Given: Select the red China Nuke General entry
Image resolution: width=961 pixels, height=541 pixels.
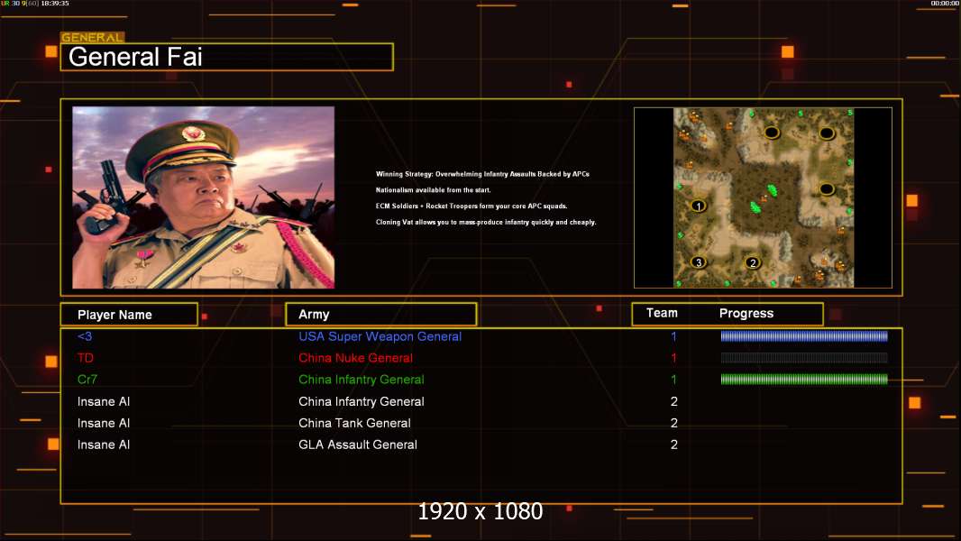Looking at the screenshot, I should click(355, 358).
